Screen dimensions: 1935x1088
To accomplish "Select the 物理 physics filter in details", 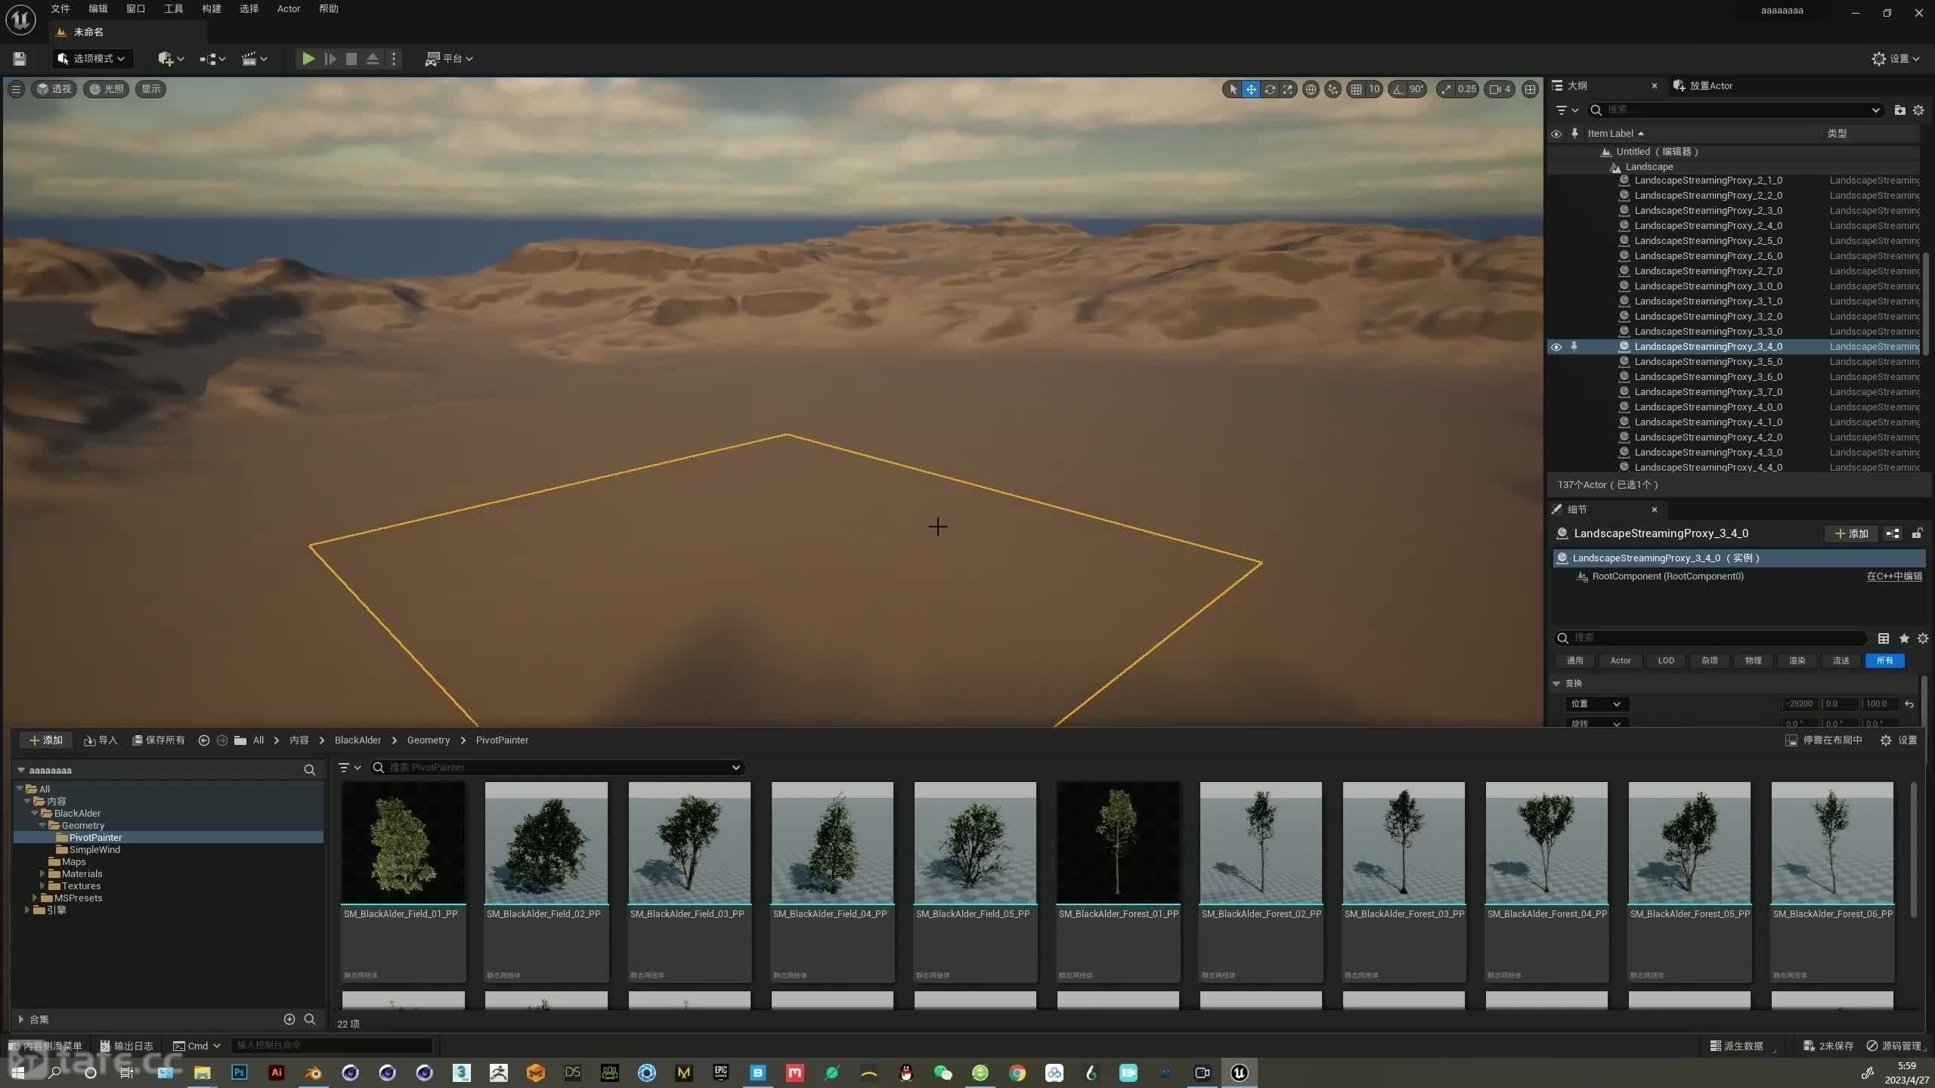I will tap(1754, 660).
